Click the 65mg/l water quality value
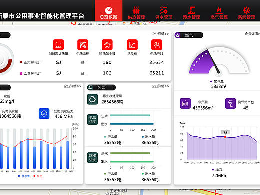 coord(7,101)
